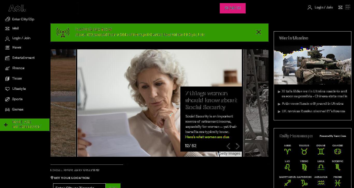Open the mail envelope icon in header
This screenshot has height=188, width=354.
[x=341, y=7]
